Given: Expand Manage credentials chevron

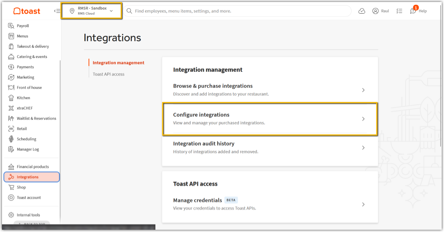Looking at the screenshot, I should (x=363, y=204).
